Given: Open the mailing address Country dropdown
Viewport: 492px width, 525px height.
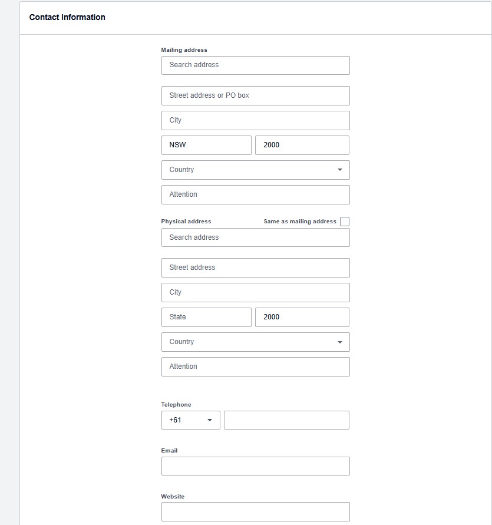Looking at the screenshot, I should 255,170.
